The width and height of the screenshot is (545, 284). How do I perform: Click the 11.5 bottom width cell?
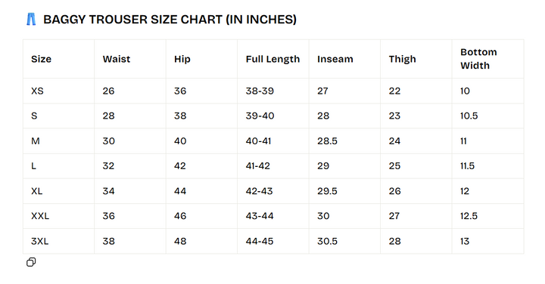tap(467, 165)
